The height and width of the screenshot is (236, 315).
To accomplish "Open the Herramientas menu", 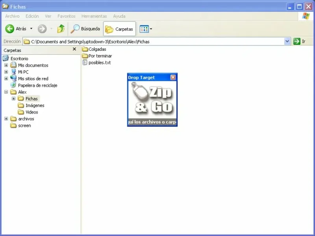I will [94, 16].
